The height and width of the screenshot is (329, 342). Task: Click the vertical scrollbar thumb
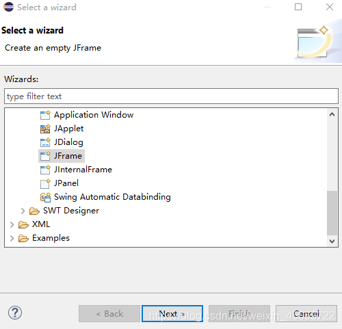(x=332, y=213)
